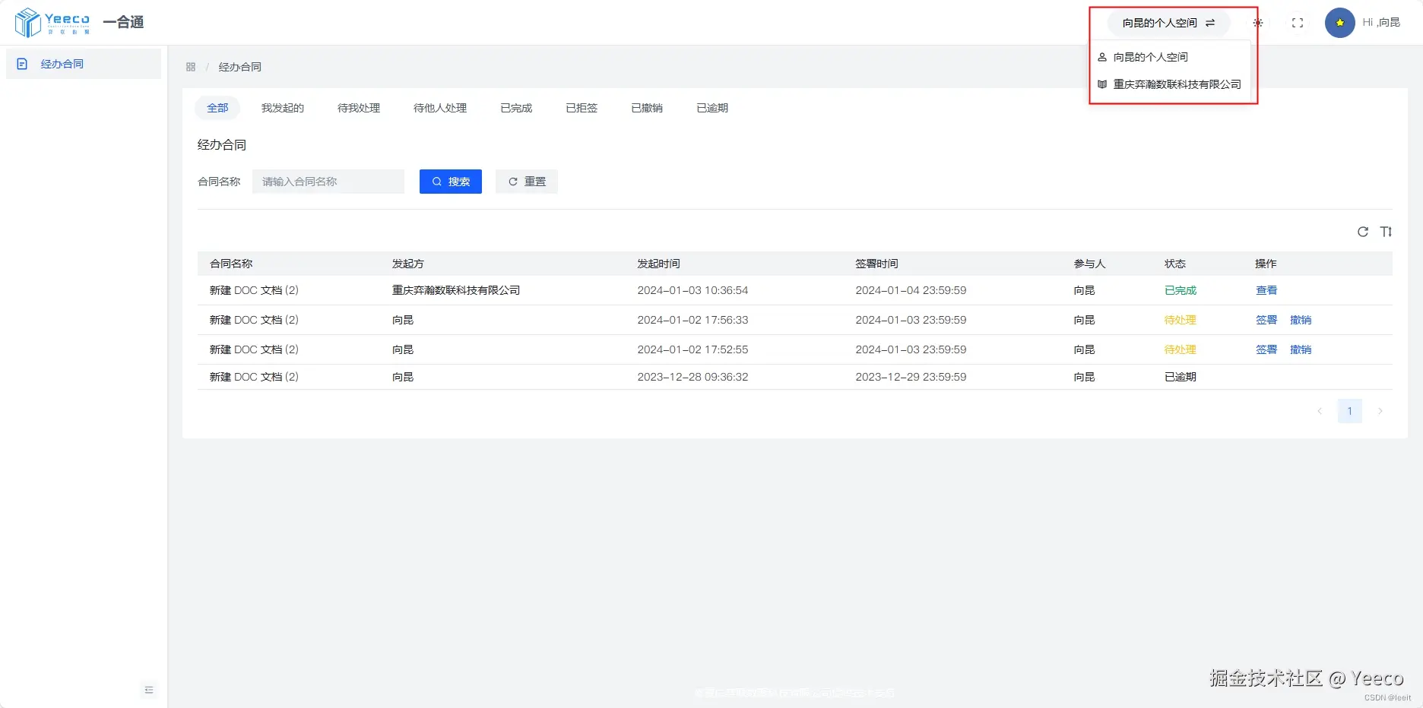This screenshot has width=1423, height=708.
Task: Click the 合同名称 column header
Action: point(231,264)
